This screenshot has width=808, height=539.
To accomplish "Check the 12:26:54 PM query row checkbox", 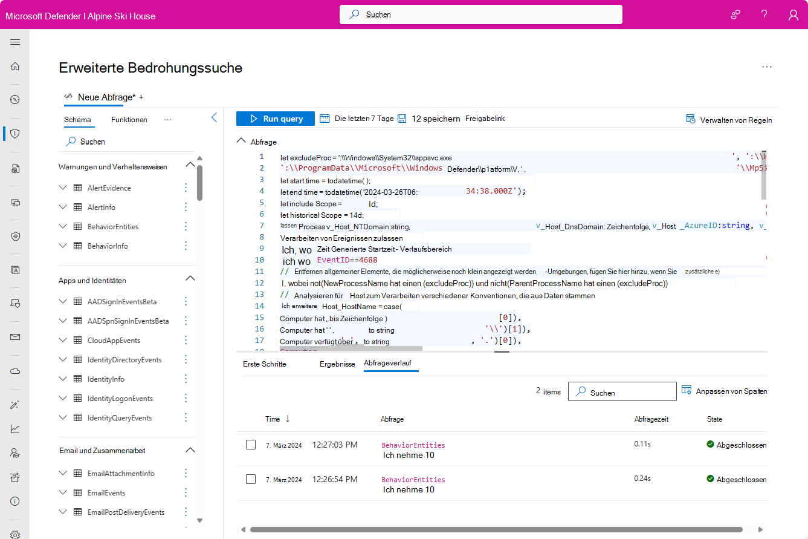I will coord(251,479).
